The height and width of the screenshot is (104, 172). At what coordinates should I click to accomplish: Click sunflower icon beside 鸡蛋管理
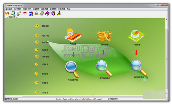click(36, 64)
